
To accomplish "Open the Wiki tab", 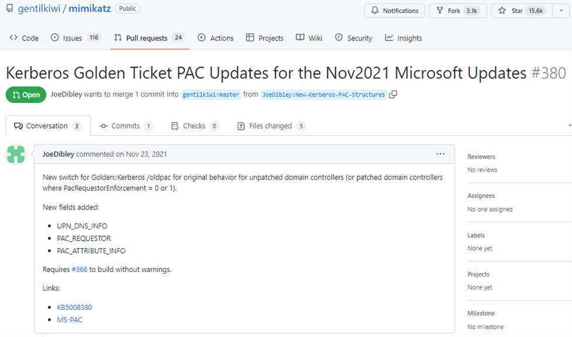I will pyautogui.click(x=309, y=38).
